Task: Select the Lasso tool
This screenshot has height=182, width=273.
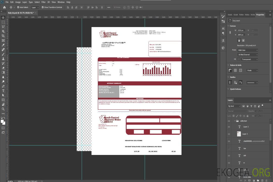Action: coord(3,27)
